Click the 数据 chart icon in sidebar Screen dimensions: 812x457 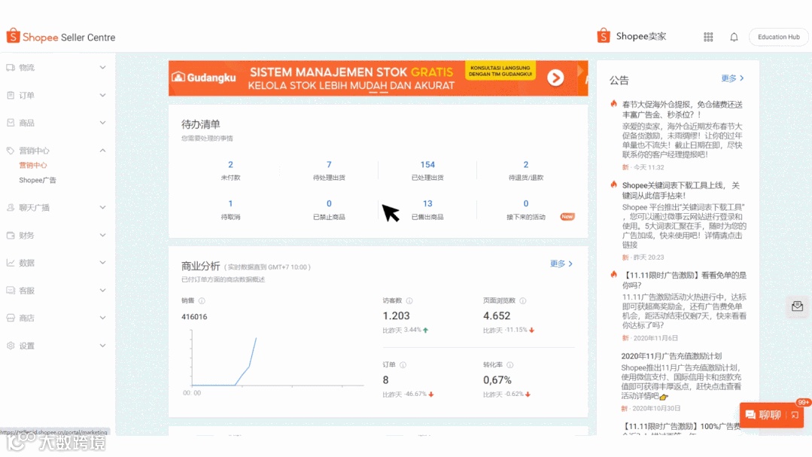[11, 263]
